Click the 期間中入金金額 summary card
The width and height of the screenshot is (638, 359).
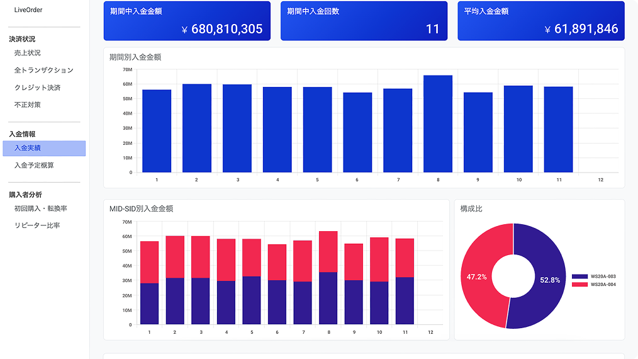click(x=187, y=21)
